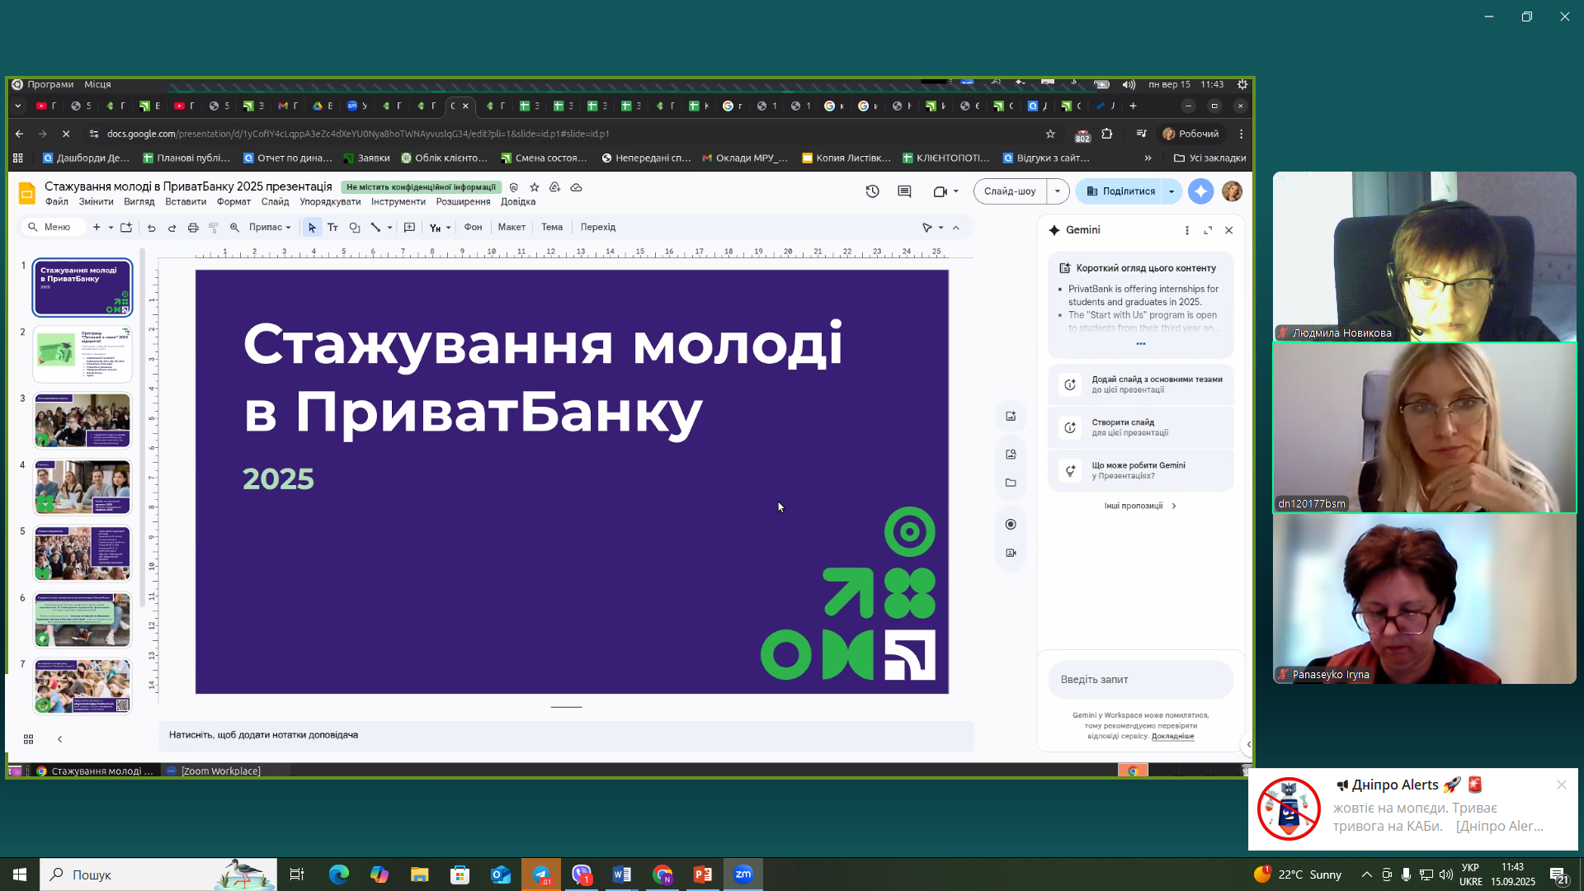This screenshot has height=891, width=1584.
Task: Open version history clock icon
Action: 872,191
